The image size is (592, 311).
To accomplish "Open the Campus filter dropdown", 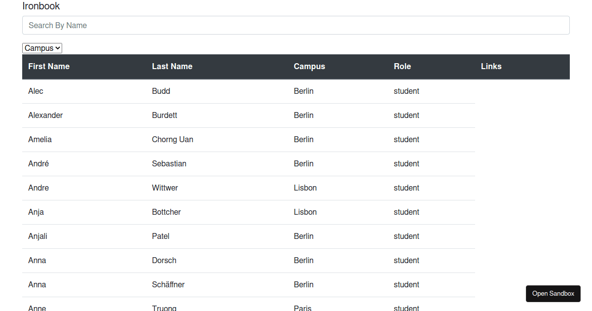I will coord(42,48).
